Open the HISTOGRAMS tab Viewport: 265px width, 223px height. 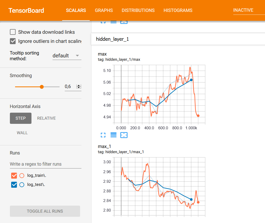pos(178,11)
